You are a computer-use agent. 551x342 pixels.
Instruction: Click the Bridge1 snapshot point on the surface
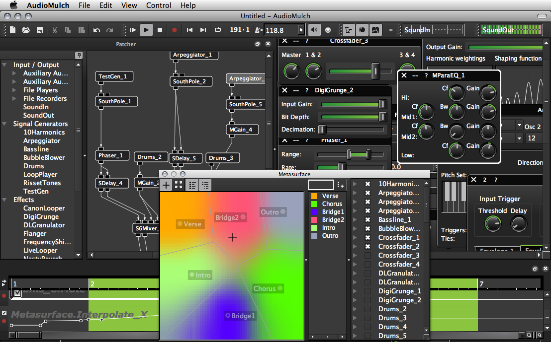[228, 315]
